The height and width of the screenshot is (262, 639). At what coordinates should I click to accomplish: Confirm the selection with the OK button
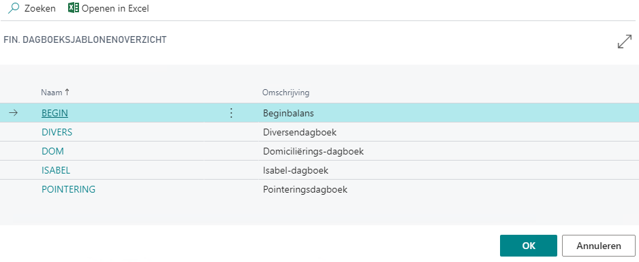click(528, 246)
